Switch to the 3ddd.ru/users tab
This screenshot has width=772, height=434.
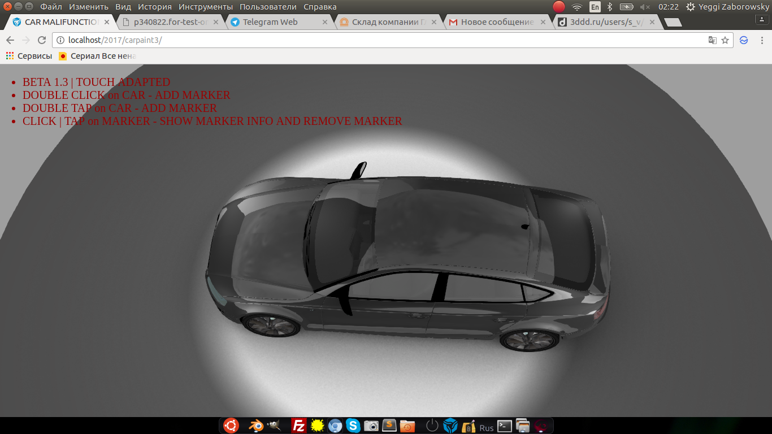(x=605, y=22)
